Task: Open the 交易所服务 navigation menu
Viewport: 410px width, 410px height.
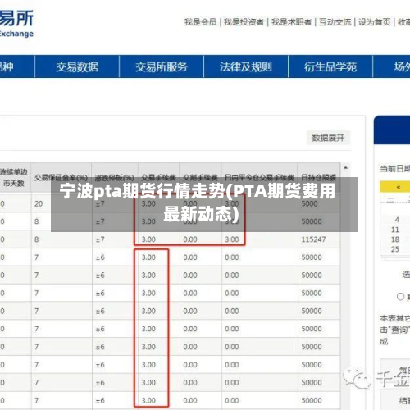Action: tap(162, 66)
